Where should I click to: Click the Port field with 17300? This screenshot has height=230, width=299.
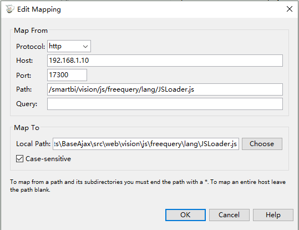[x=67, y=75]
